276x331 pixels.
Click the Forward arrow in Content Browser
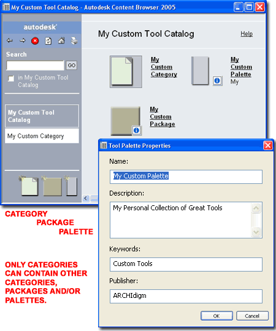(x=22, y=40)
